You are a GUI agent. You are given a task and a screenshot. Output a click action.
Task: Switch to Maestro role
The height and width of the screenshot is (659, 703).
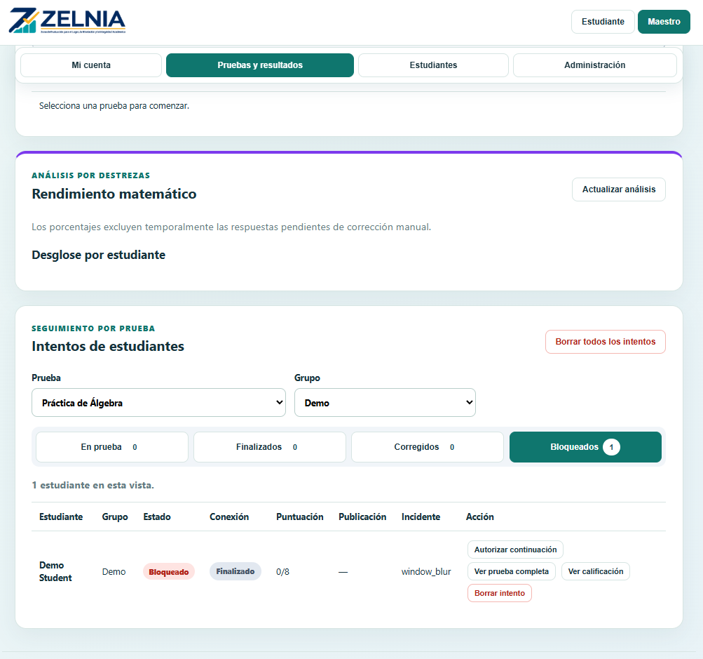(664, 22)
